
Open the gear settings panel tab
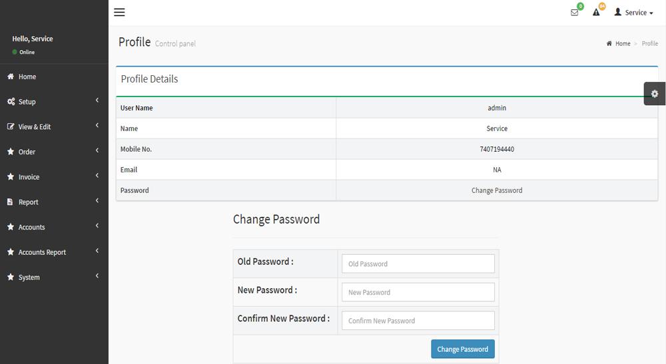tap(655, 94)
